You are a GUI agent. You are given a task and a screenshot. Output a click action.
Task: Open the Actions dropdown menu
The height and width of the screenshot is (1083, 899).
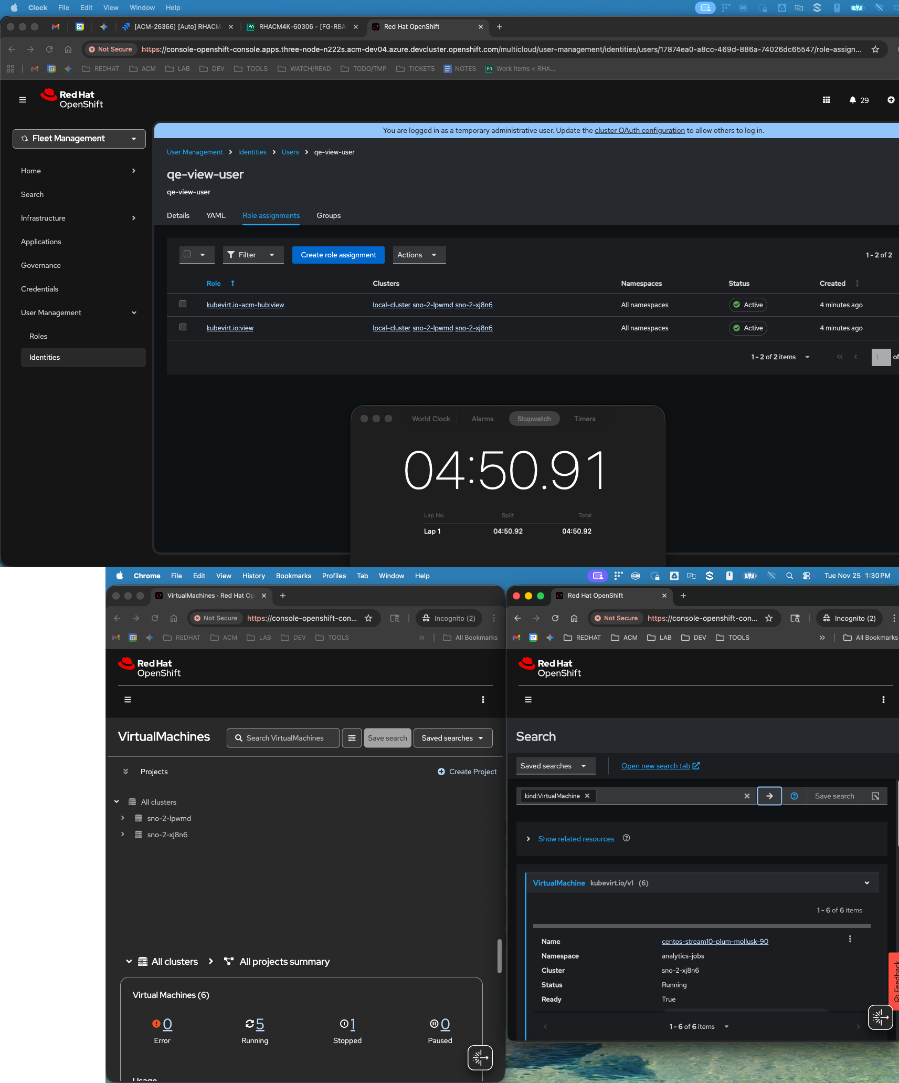(418, 255)
